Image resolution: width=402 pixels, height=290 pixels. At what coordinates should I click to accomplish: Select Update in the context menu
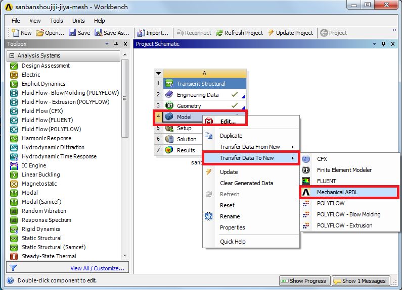tap(229, 172)
